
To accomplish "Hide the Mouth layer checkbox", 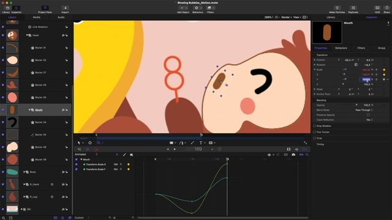I will click(x=3, y=110).
